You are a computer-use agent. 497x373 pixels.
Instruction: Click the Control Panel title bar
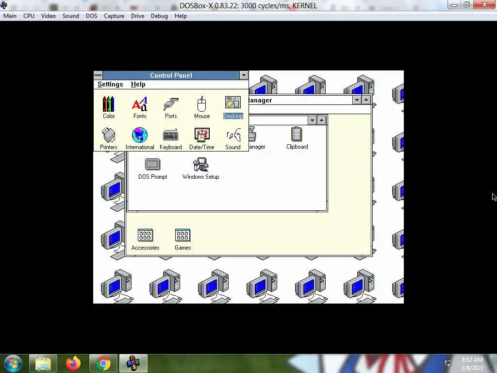(x=171, y=75)
